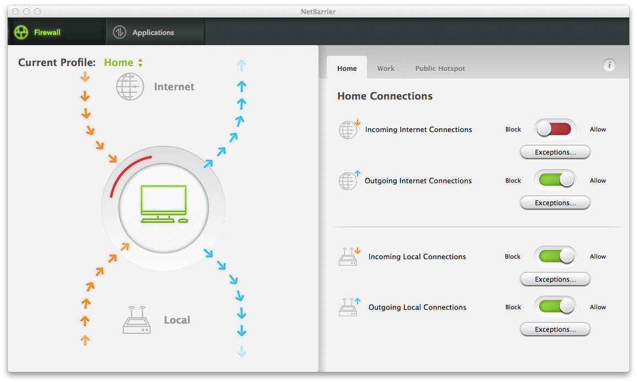Screen dimensions: 637x383
Task: Click the Outgoing Local Connections label text
Action: (417, 308)
